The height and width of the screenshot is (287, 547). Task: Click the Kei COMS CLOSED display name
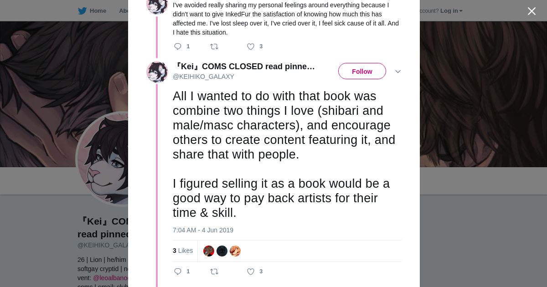(x=244, y=67)
